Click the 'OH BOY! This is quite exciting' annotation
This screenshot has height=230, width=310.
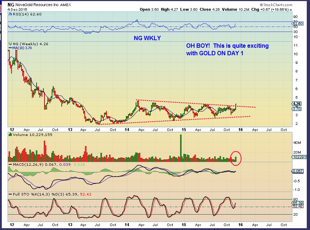(x=227, y=46)
